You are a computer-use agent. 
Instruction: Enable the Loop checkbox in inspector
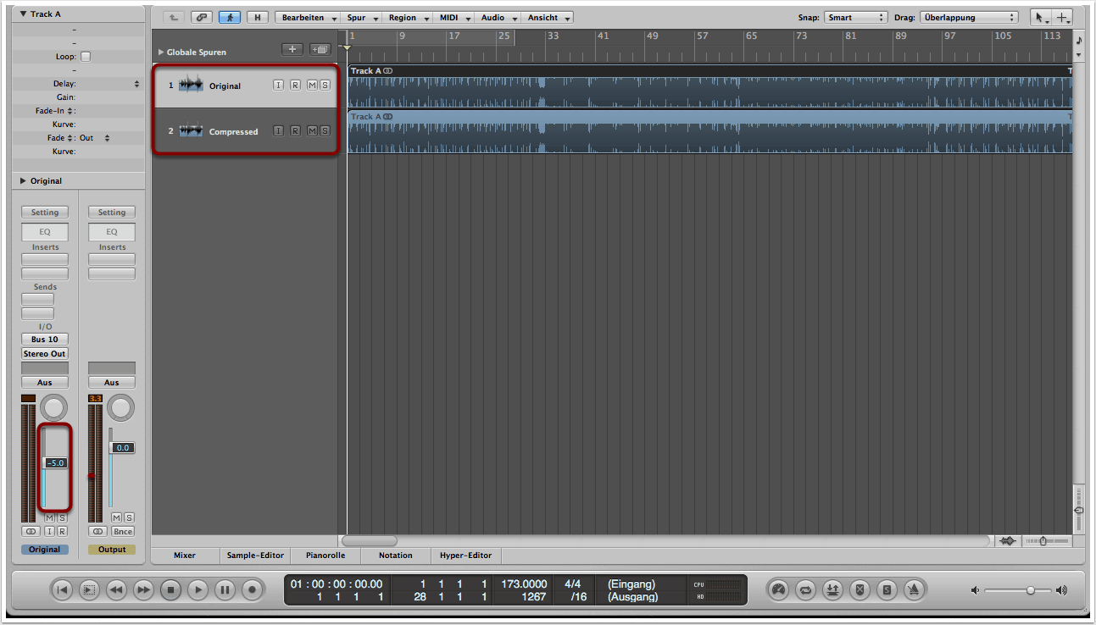(x=85, y=57)
